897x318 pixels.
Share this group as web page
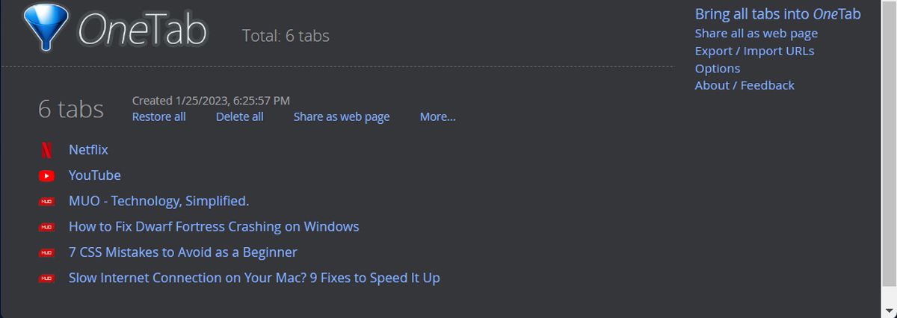[x=341, y=116]
